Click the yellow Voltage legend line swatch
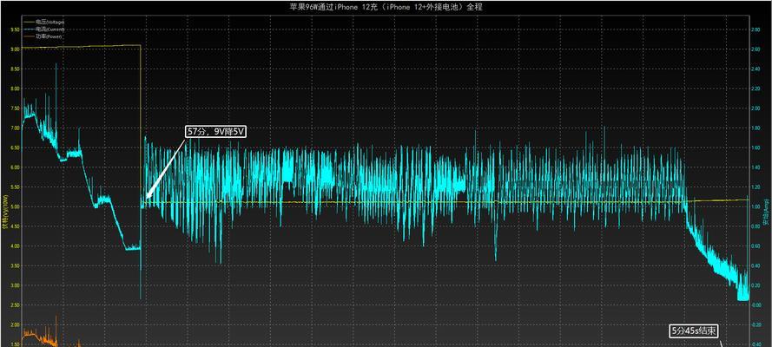The height and width of the screenshot is (347, 772). [29, 22]
